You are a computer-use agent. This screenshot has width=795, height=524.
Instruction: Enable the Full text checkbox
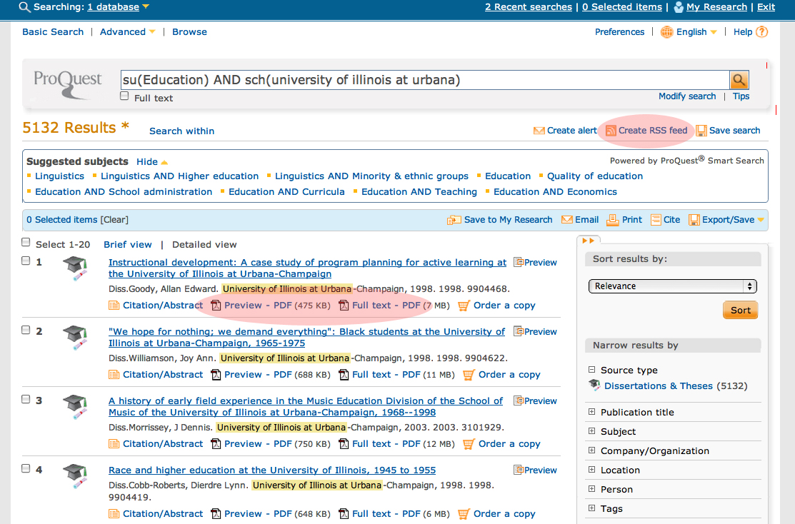(124, 96)
